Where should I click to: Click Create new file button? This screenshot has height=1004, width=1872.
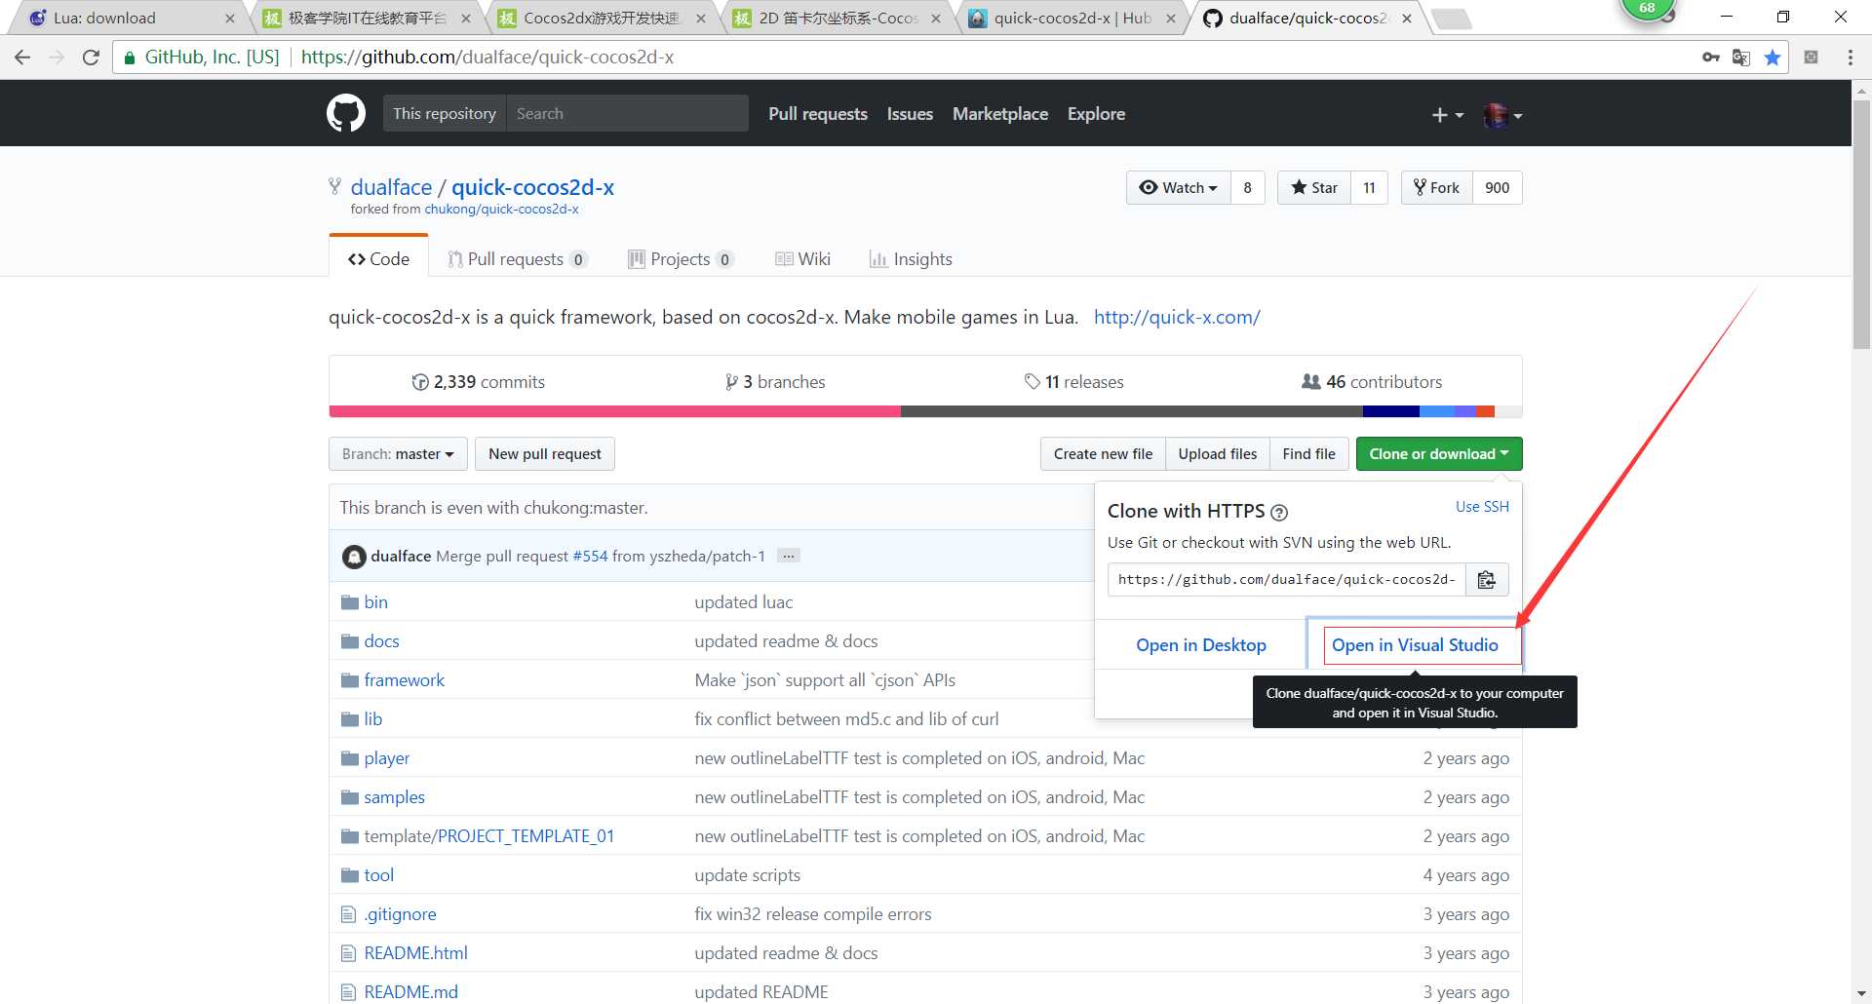pyautogui.click(x=1103, y=454)
